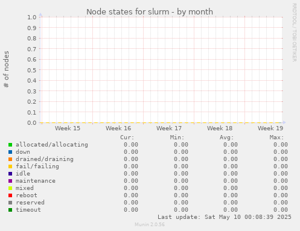Click the 'down' legend label
This screenshot has height=231, width=300.
point(23,152)
